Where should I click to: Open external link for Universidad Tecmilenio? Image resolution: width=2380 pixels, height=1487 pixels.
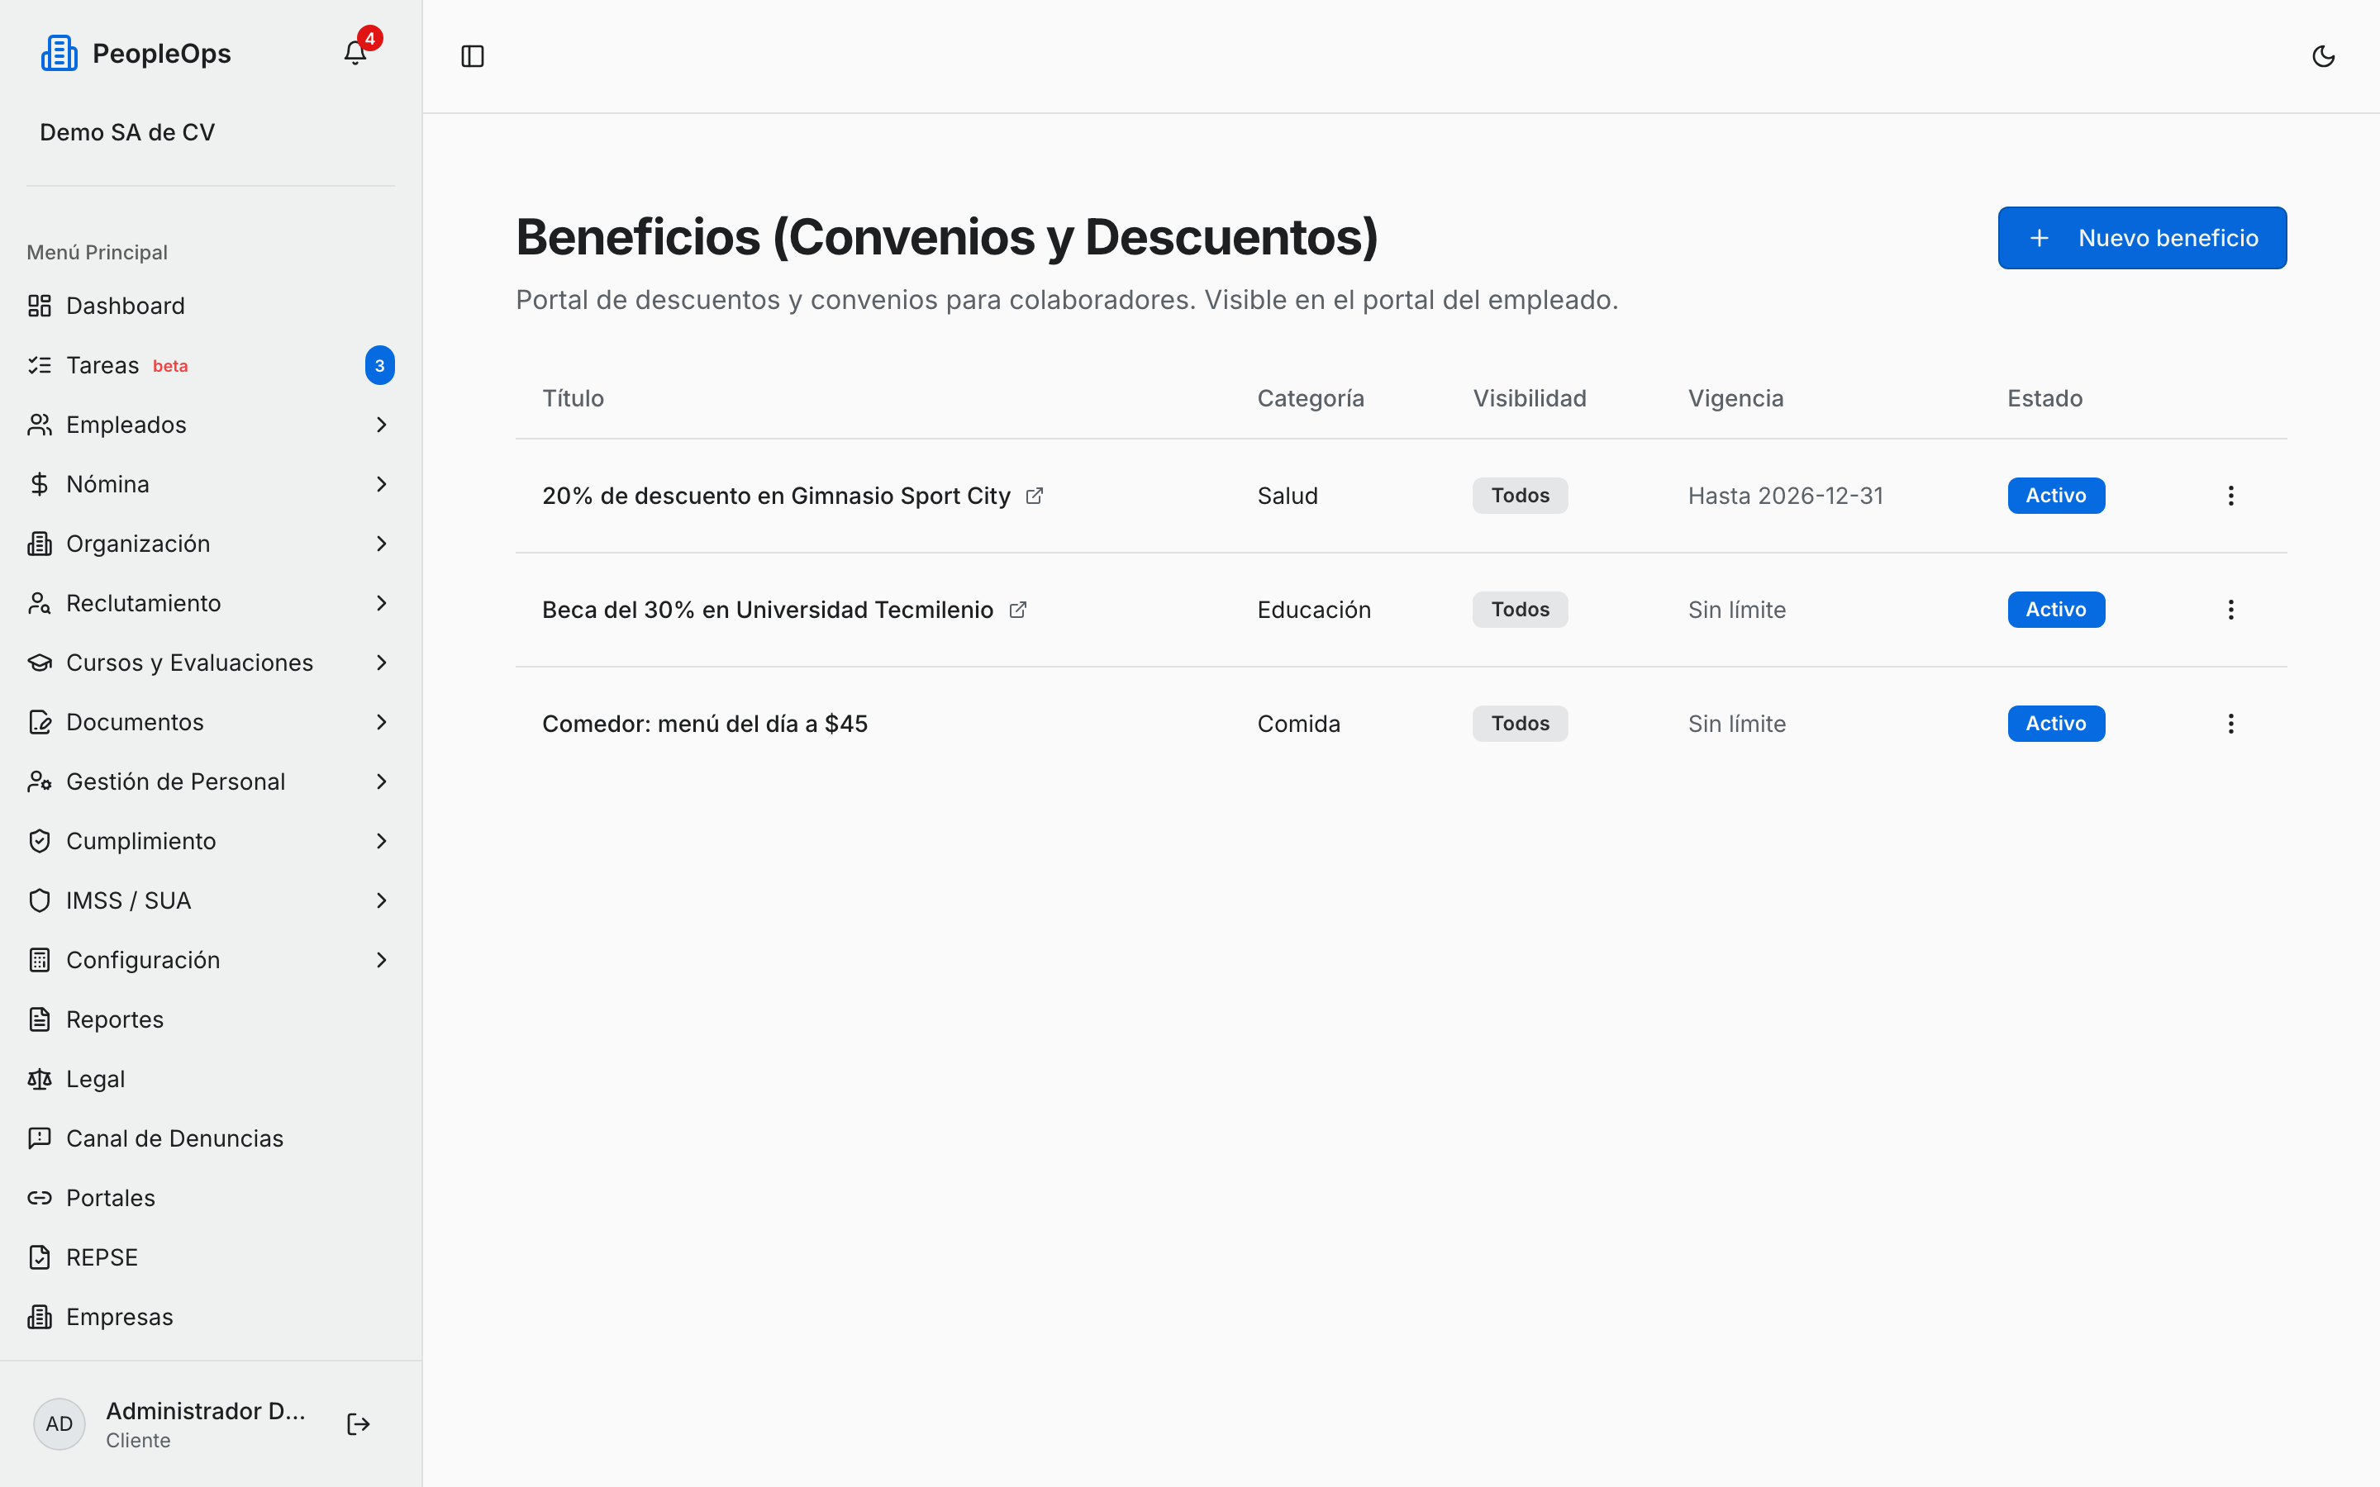[1018, 610]
